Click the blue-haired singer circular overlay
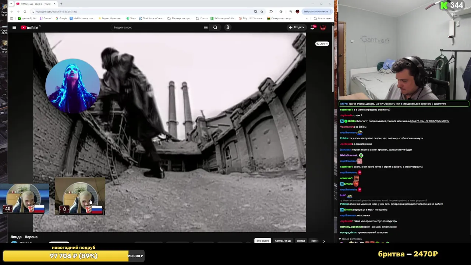This screenshot has height=265, width=471. pyautogui.click(x=72, y=86)
